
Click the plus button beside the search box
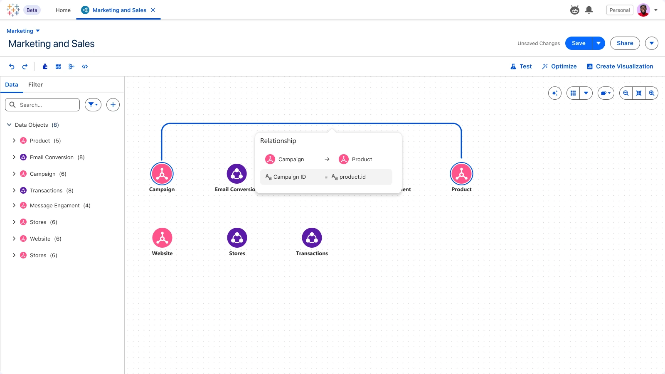pos(113,105)
